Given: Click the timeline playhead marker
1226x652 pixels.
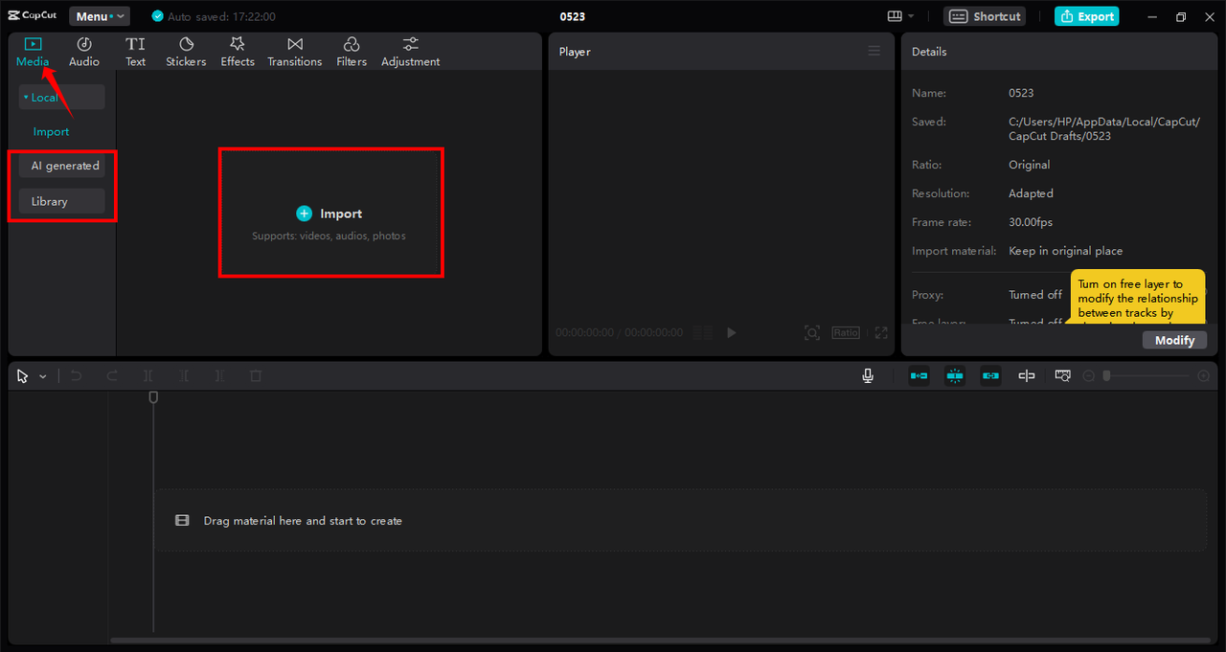Looking at the screenshot, I should point(153,396).
